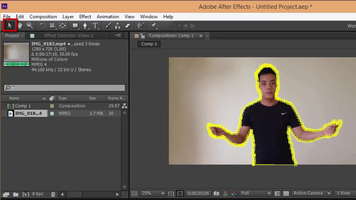Take a snapshot with the camera icon
Image resolution: width=356 pixels, height=200 pixels.
click(216, 193)
